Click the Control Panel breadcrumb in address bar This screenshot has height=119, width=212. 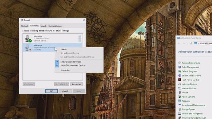(206, 43)
